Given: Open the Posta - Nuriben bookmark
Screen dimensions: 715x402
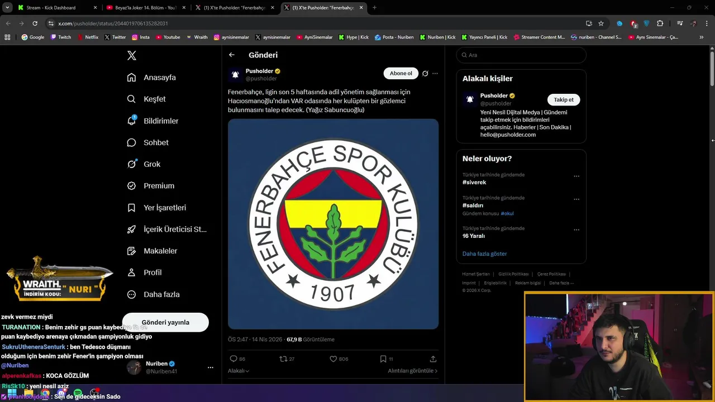Looking at the screenshot, I should click(394, 37).
